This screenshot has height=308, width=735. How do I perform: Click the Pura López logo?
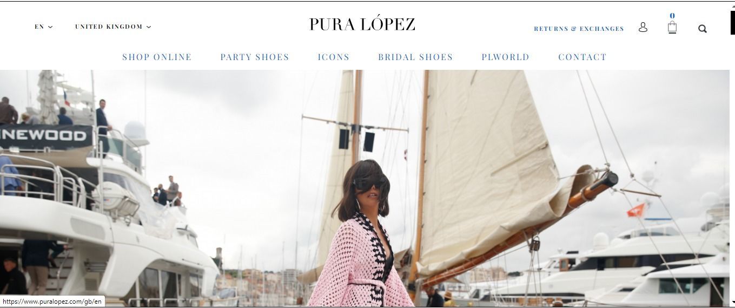[362, 24]
